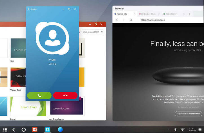Click the Browser window title
Screen dimensions: 204x133
pyautogui.click(x=119, y=8)
